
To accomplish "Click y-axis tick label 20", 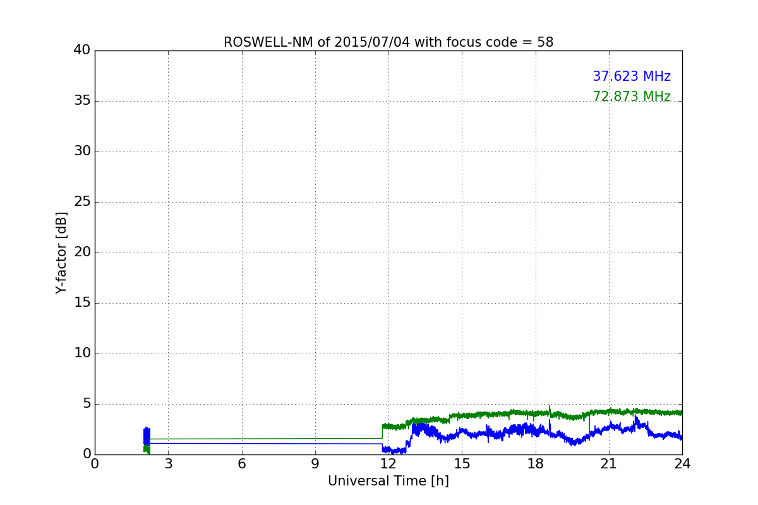I will tap(82, 252).
